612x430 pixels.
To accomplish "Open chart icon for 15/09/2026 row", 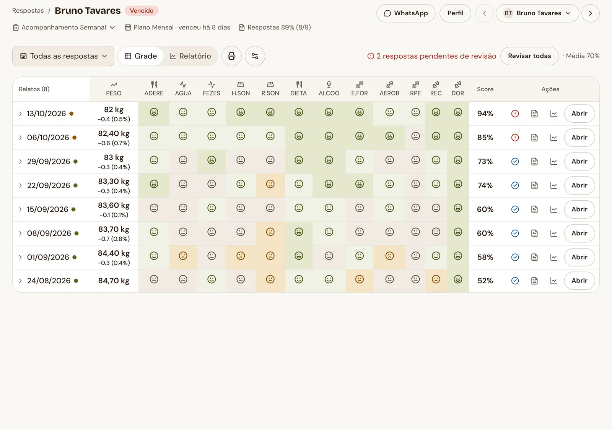I will click(x=553, y=209).
